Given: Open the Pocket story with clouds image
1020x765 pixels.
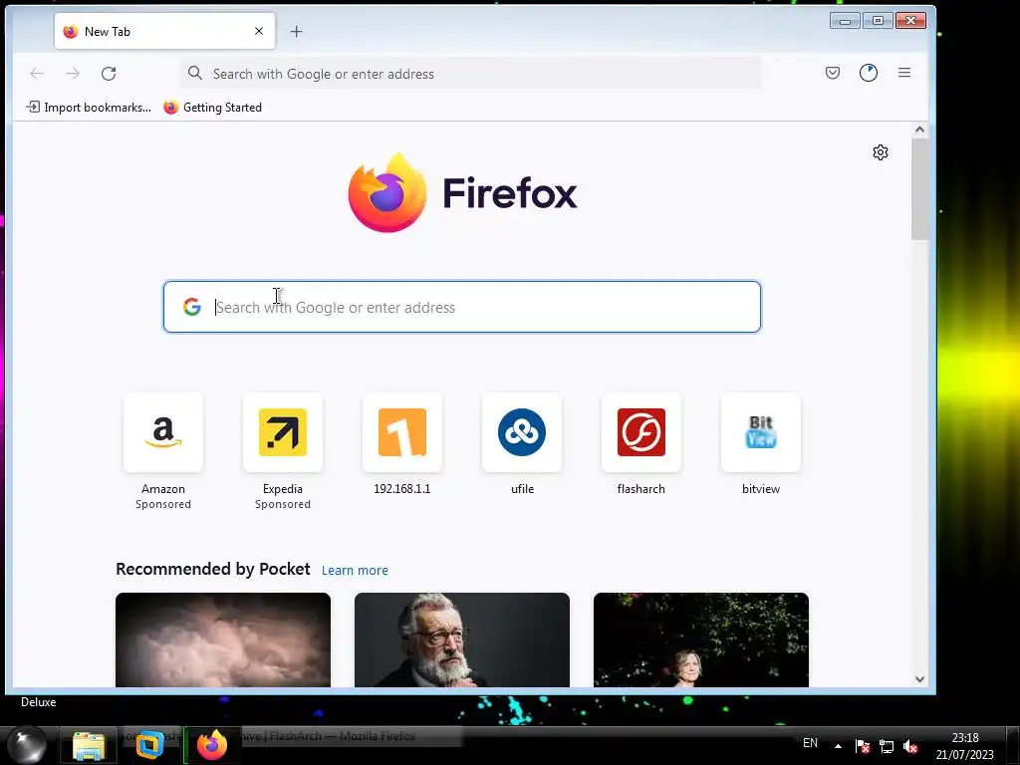Looking at the screenshot, I should 223,639.
